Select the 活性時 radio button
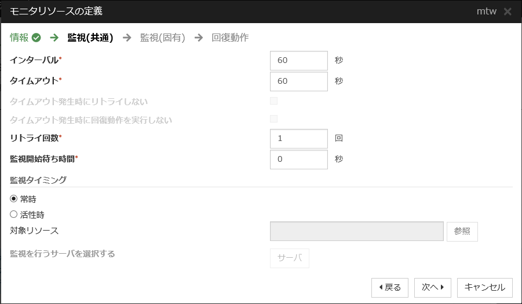The width and height of the screenshot is (522, 304). click(14, 214)
